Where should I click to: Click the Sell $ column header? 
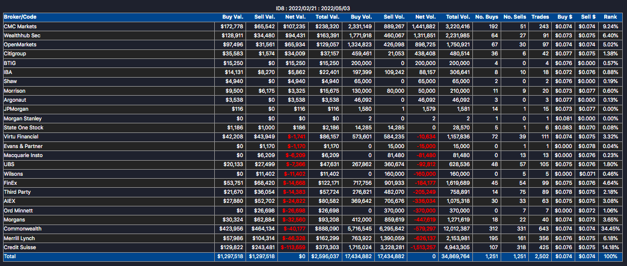pyautogui.click(x=589, y=17)
